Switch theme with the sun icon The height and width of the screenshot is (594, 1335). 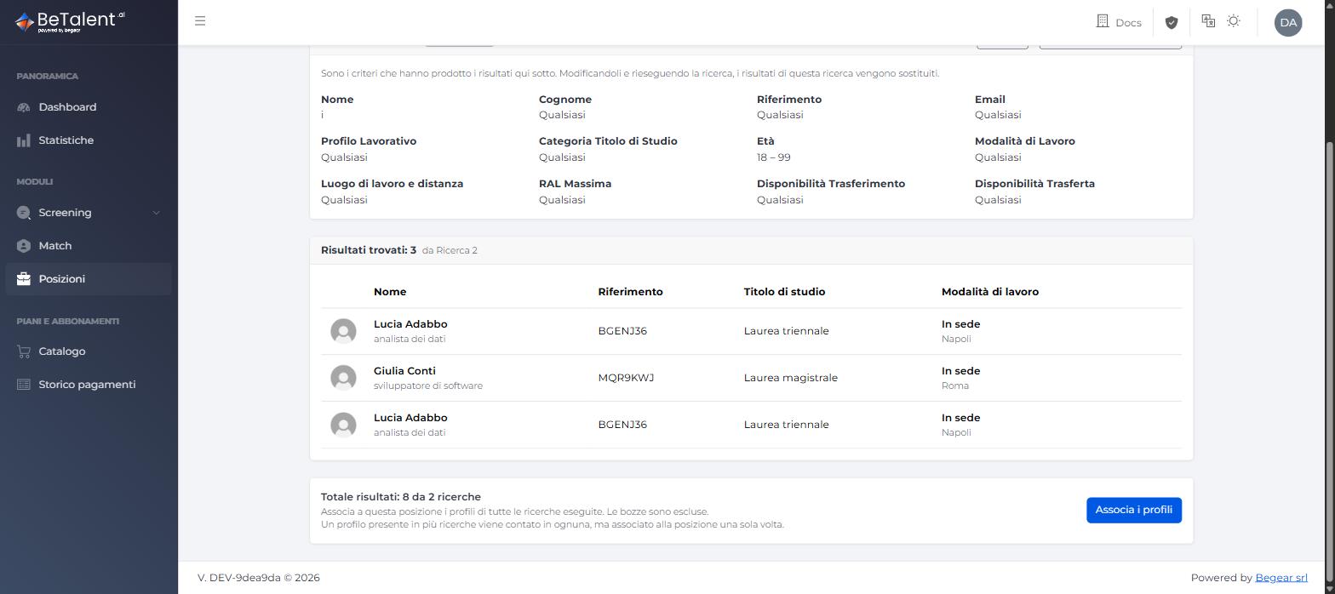coord(1234,20)
